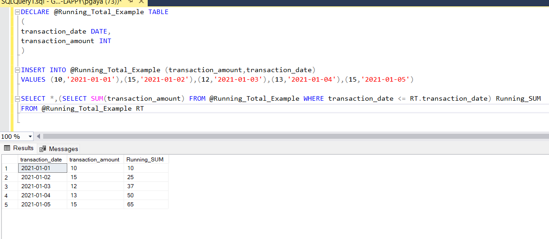Click Running_SUM cell with value 50
Viewport: 549px width, 239px height.
[x=146, y=195]
